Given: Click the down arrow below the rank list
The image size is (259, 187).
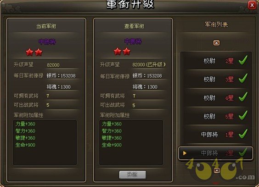Looking at the screenshot, I should [217, 170].
